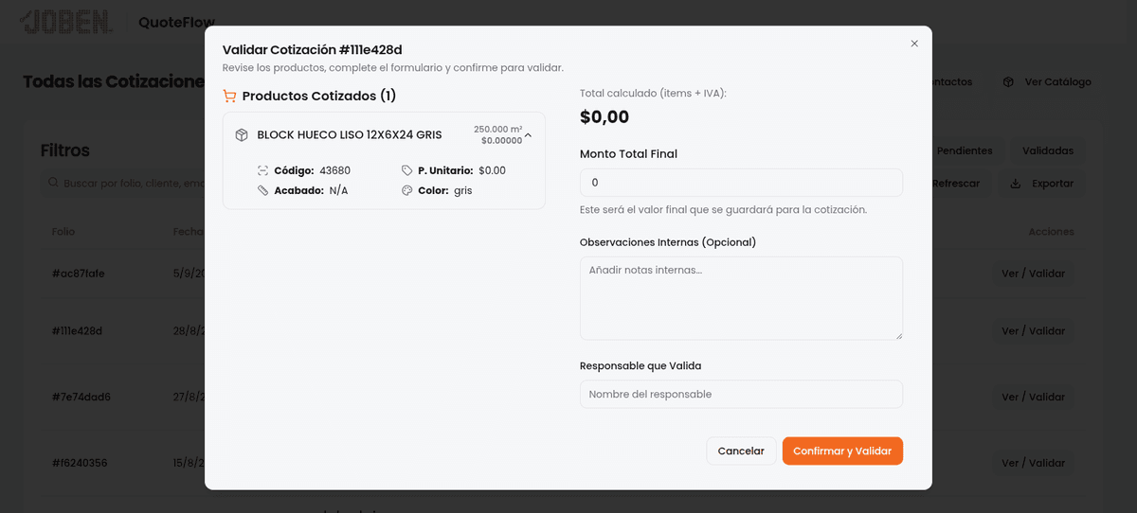Screen dimensions: 1137x513
Task: Open Ver / Validar for quote #ac87fafe
Action: click(1033, 274)
